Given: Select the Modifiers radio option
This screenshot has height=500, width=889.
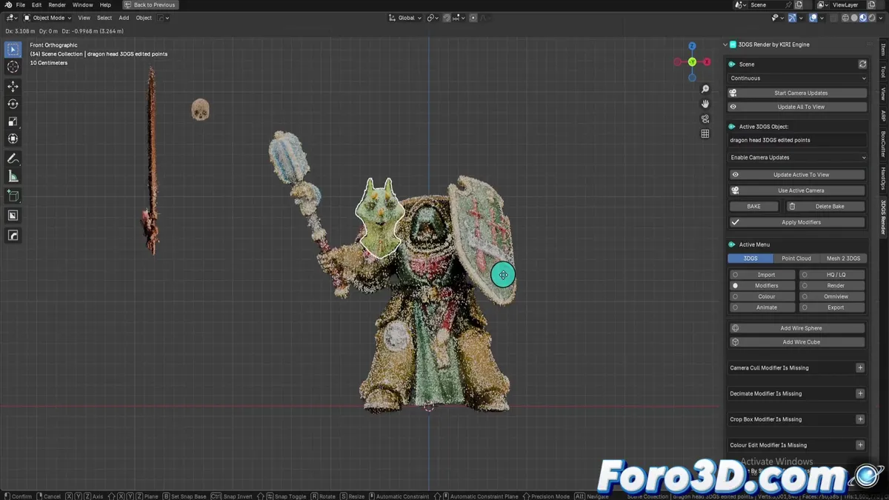Looking at the screenshot, I should [x=762, y=285].
